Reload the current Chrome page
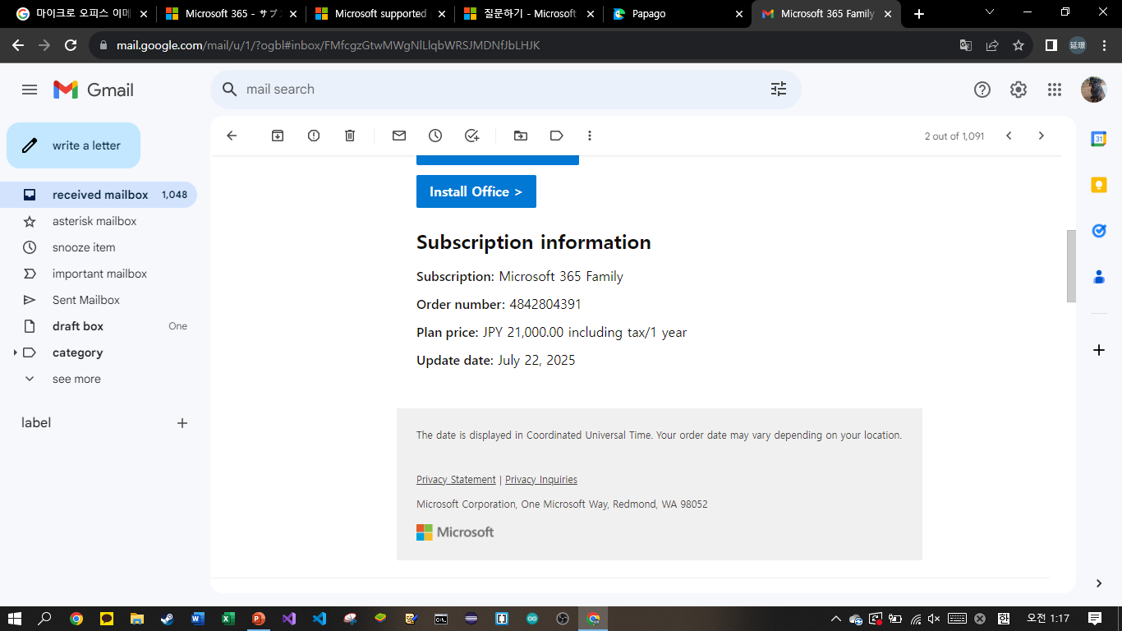The height and width of the screenshot is (631, 1122). (71, 45)
